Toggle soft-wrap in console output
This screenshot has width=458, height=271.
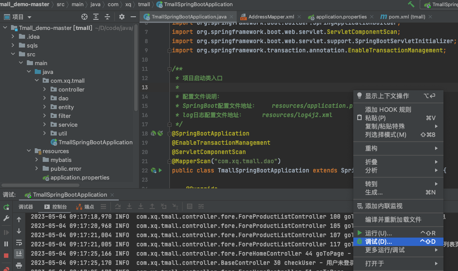pos(19,242)
